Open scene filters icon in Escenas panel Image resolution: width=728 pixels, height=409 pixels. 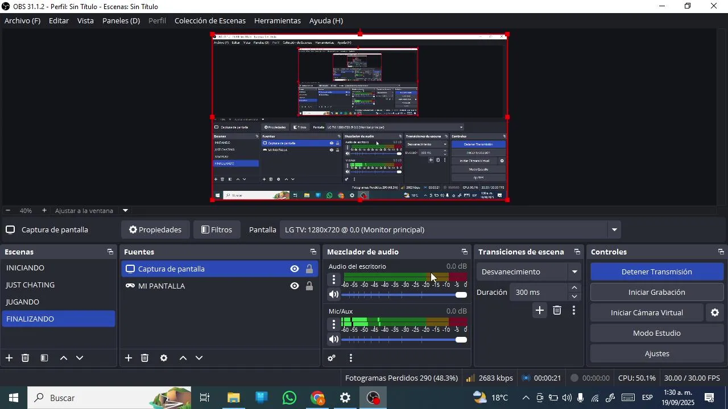point(44,358)
